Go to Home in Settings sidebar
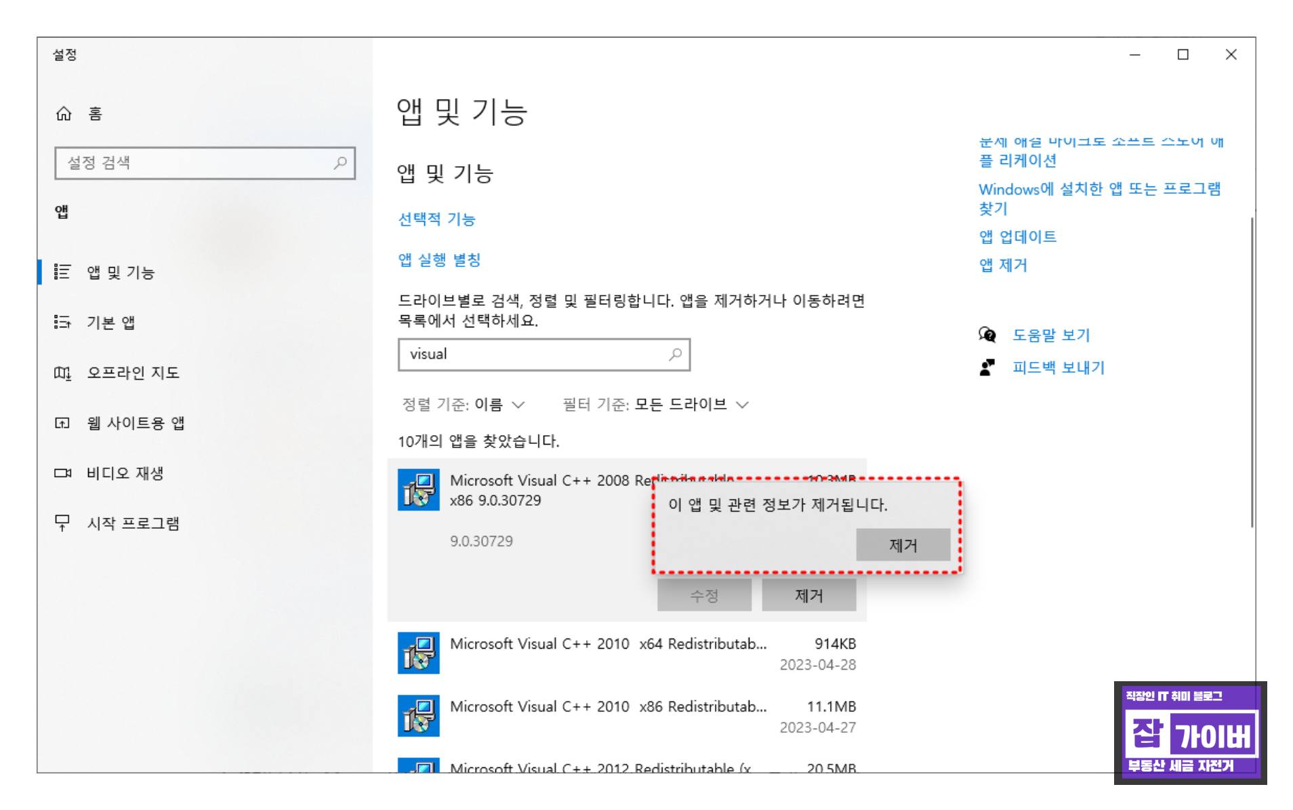Viewport: 1293px width, 810px height. [x=79, y=113]
